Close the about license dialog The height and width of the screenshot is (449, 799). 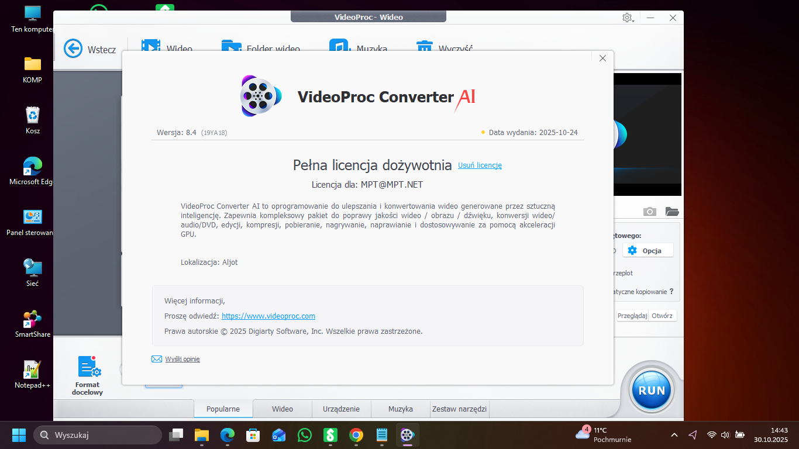(602, 58)
